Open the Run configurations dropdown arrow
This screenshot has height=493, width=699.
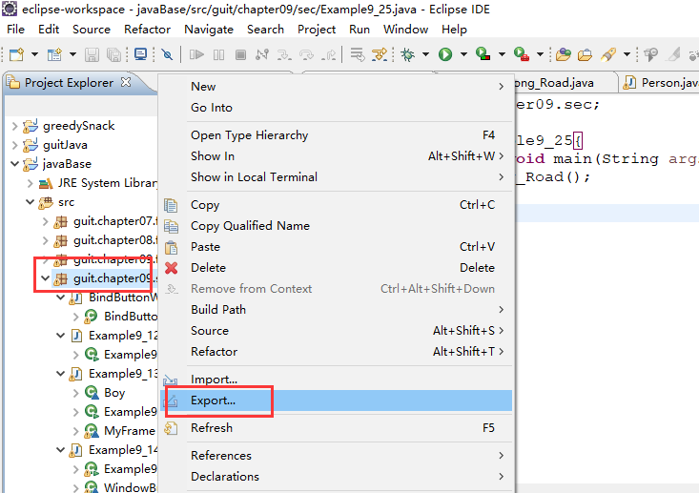(463, 54)
